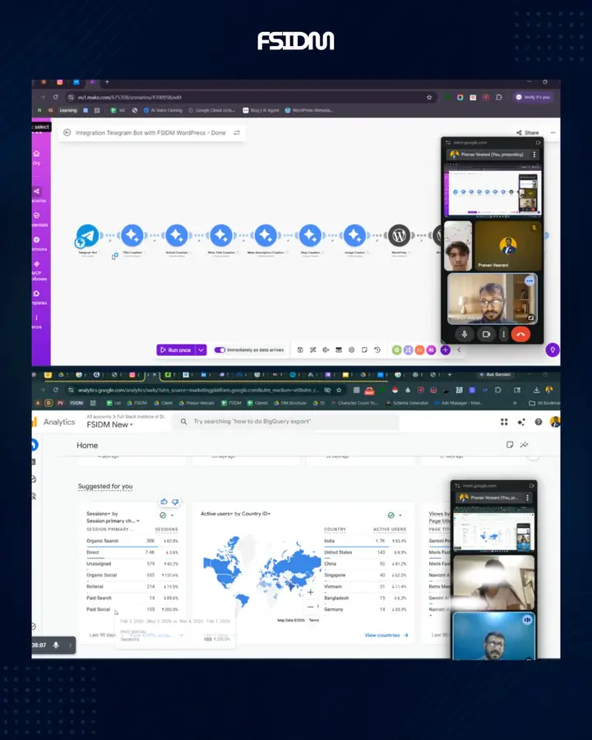The height and width of the screenshot is (740, 592).
Task: Click the scenario name Integration Telegram Bot
Action: click(x=150, y=132)
